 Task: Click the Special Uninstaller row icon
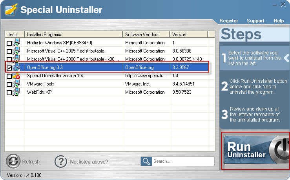point(16,76)
